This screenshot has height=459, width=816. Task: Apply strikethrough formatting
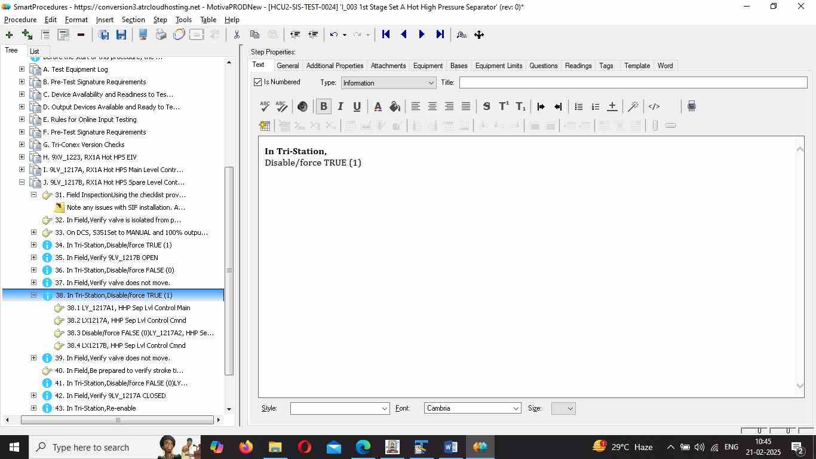486,106
